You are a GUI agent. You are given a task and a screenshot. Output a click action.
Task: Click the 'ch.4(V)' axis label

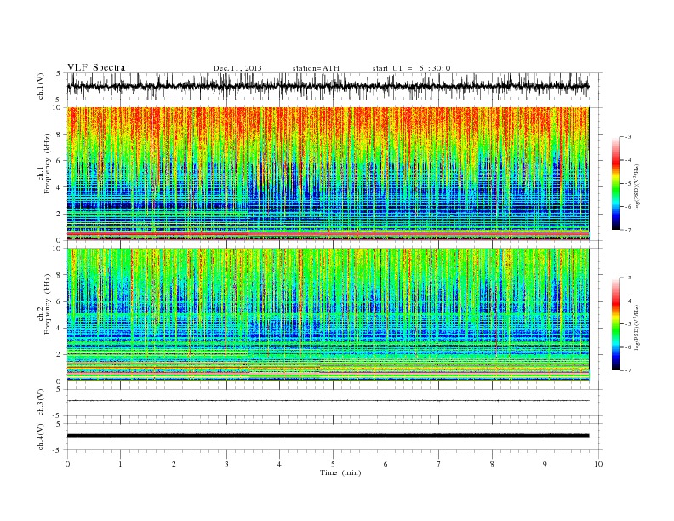41,437
